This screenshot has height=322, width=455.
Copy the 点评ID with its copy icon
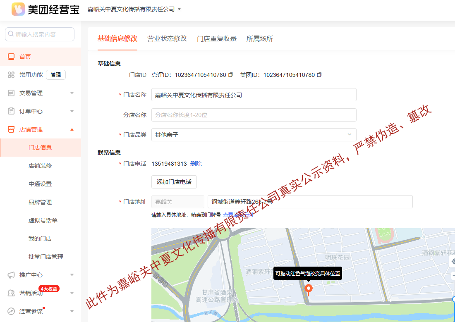(231, 75)
